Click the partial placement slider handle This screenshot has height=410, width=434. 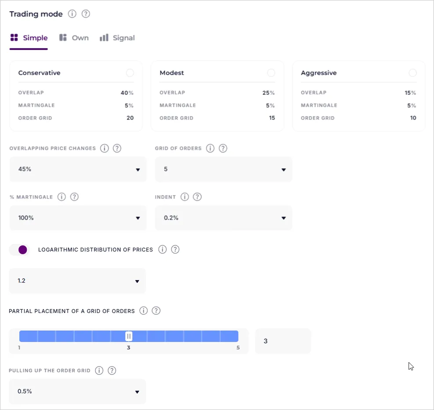129,336
